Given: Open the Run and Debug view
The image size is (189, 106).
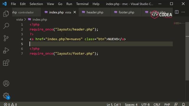Looking at the screenshot, I should (6, 50).
